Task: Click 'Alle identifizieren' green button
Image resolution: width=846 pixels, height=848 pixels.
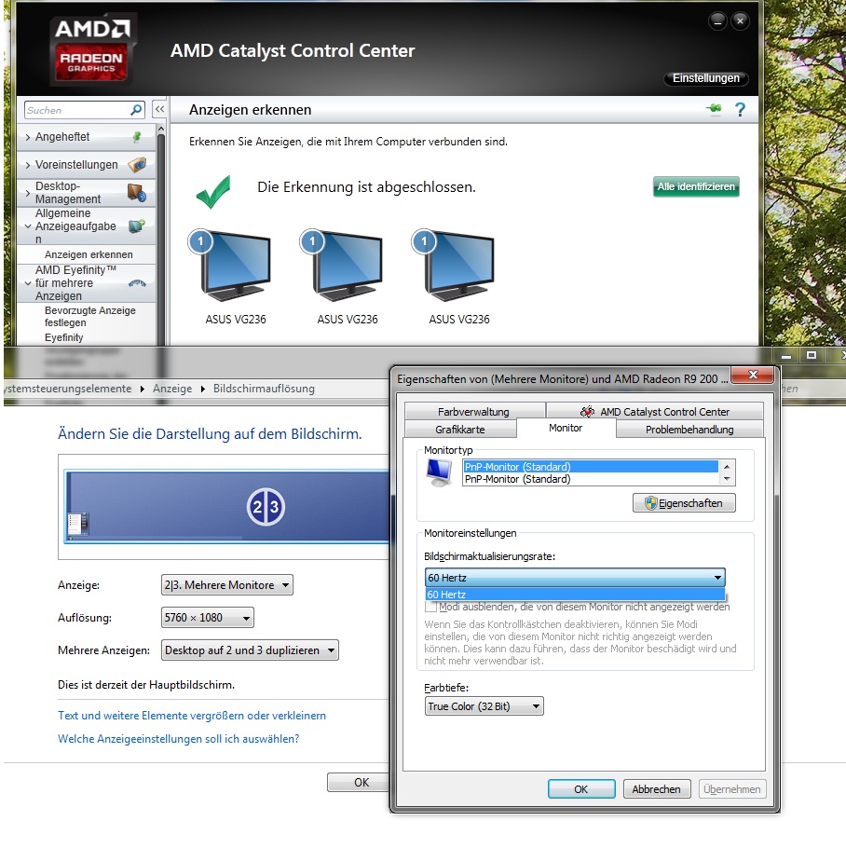Action: click(696, 186)
